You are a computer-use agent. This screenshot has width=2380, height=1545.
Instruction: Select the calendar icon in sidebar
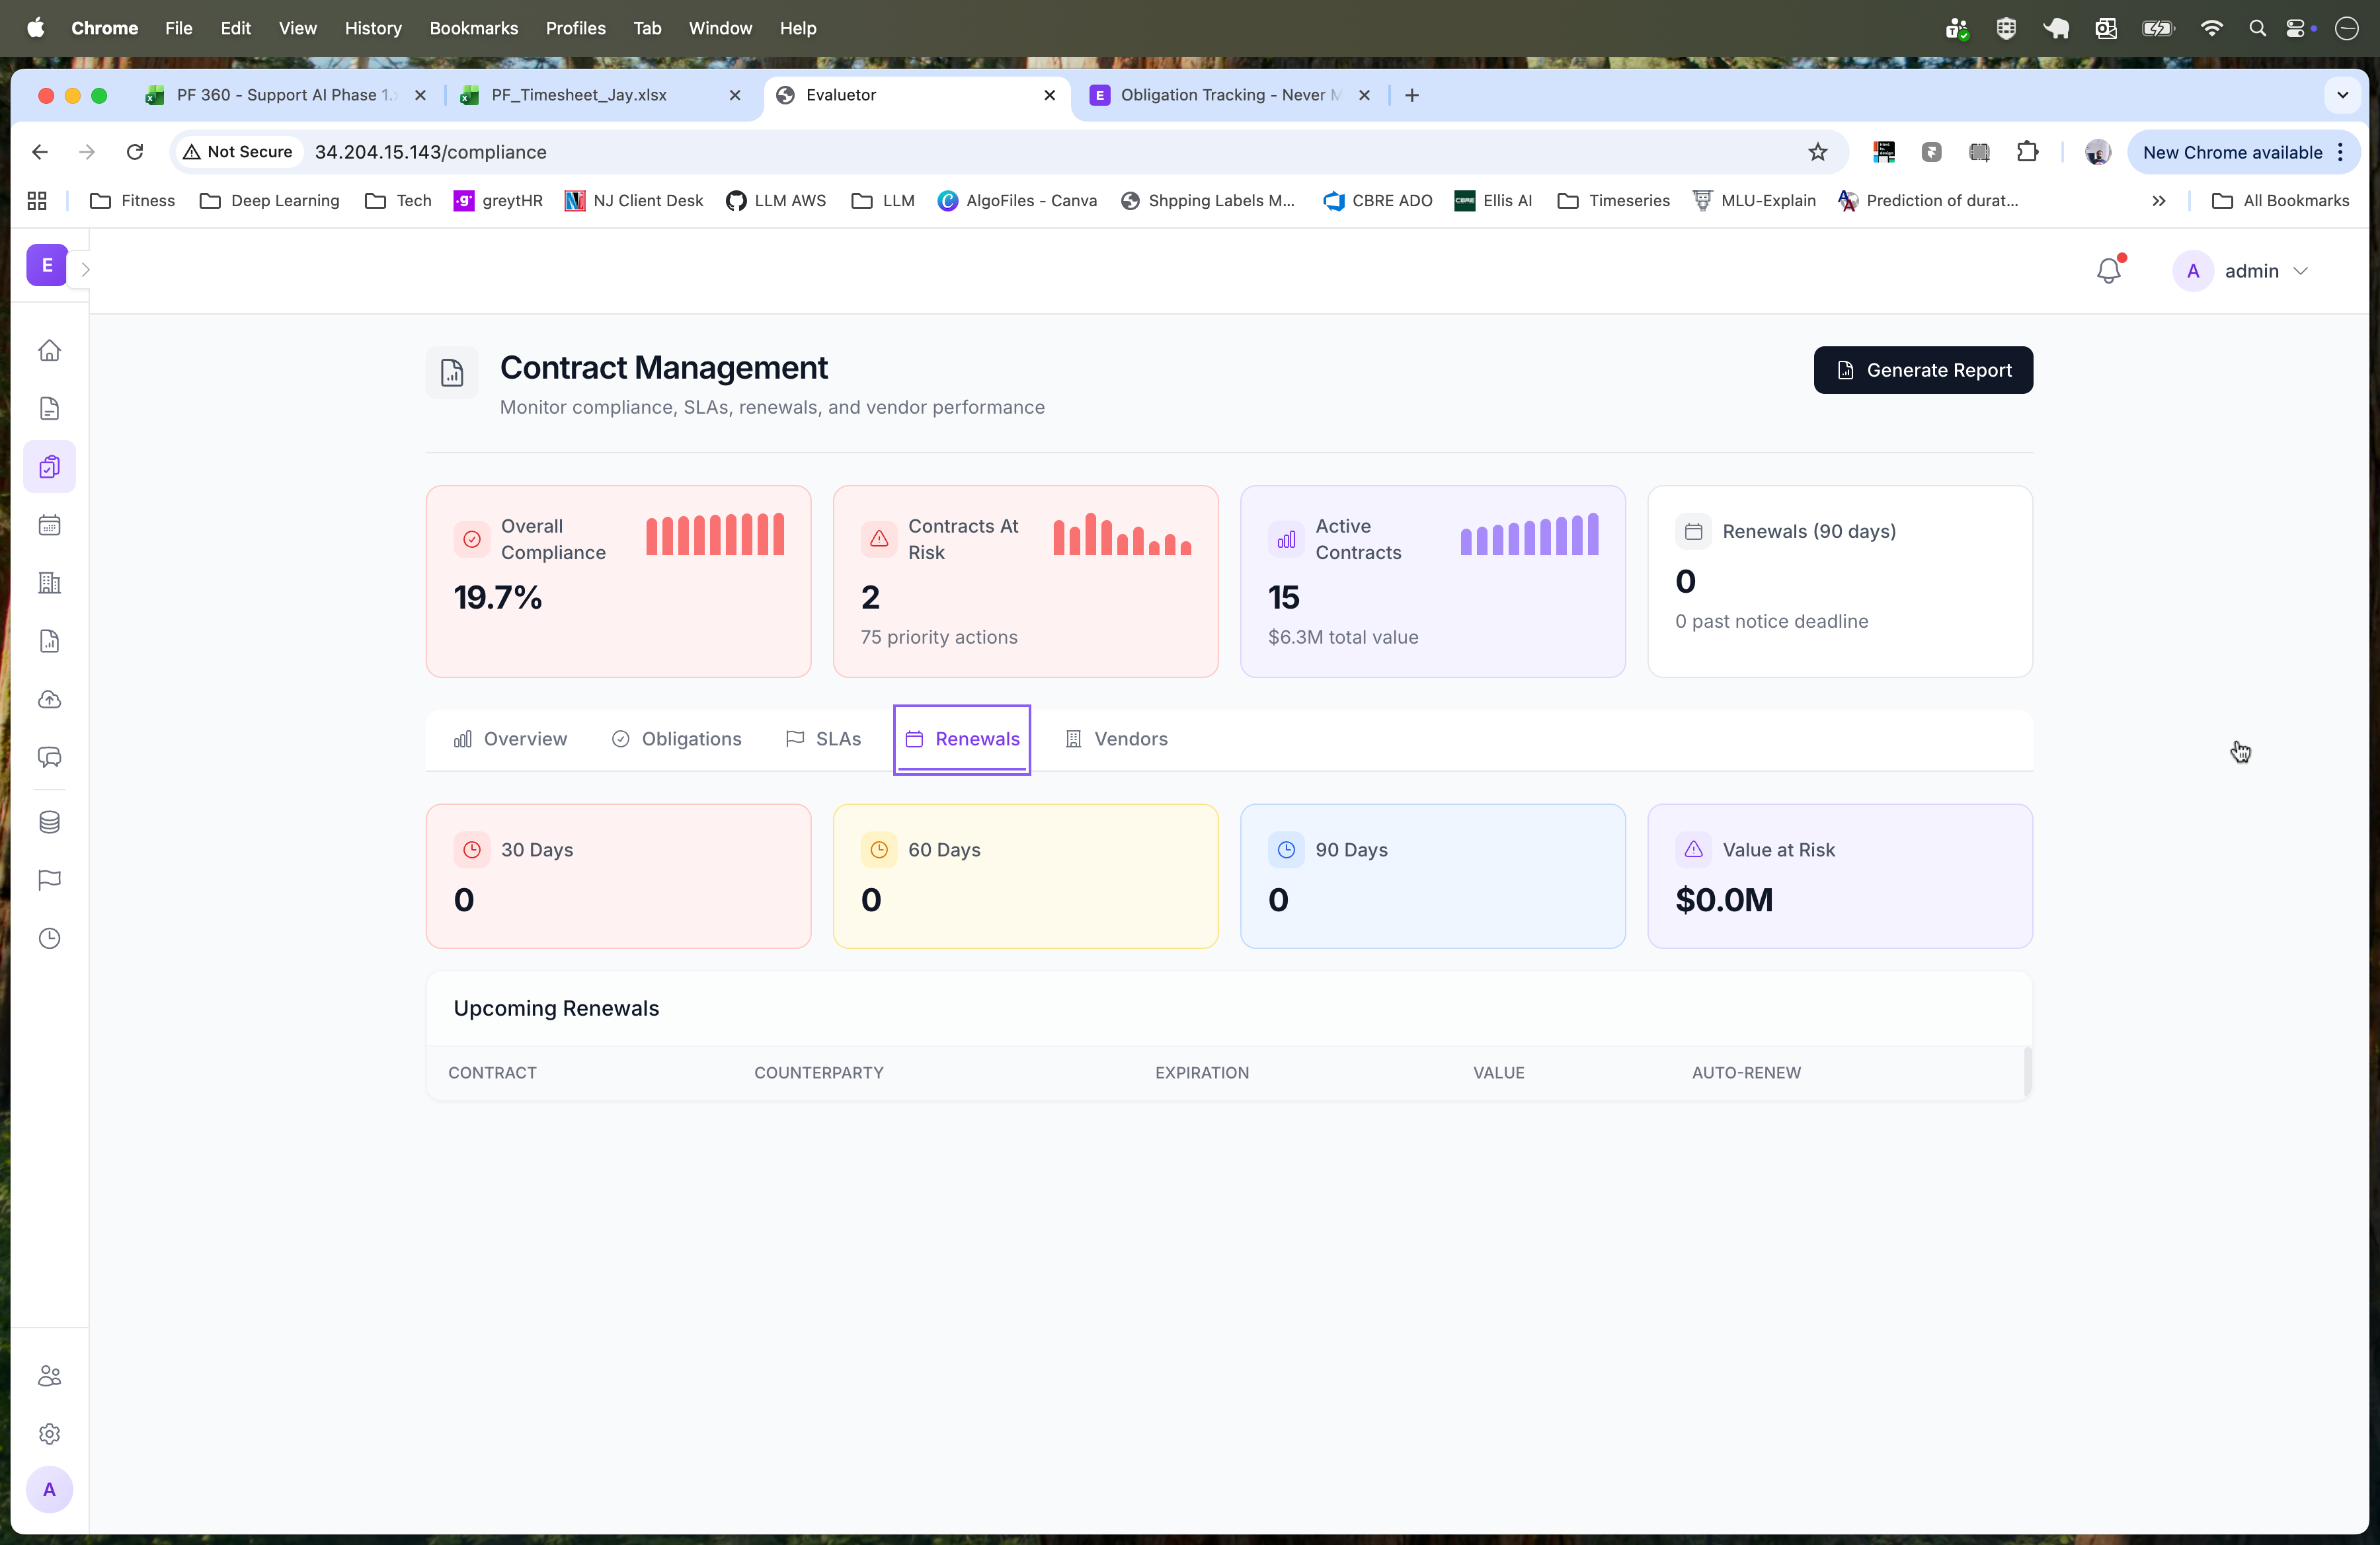pyautogui.click(x=49, y=525)
